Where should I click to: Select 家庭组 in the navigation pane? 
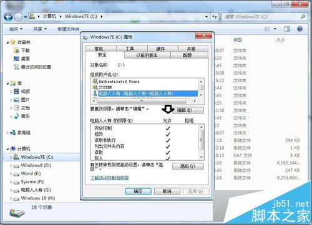(24, 133)
